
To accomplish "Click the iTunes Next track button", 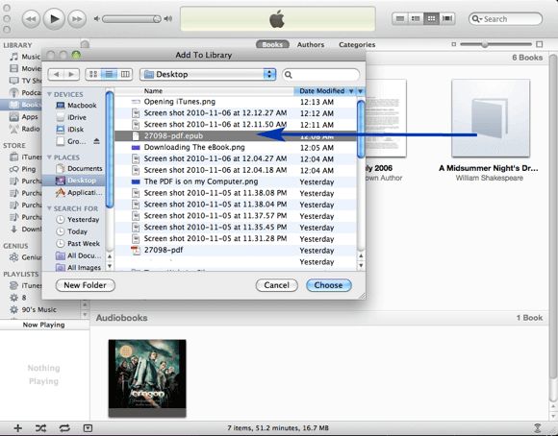I will (77, 19).
